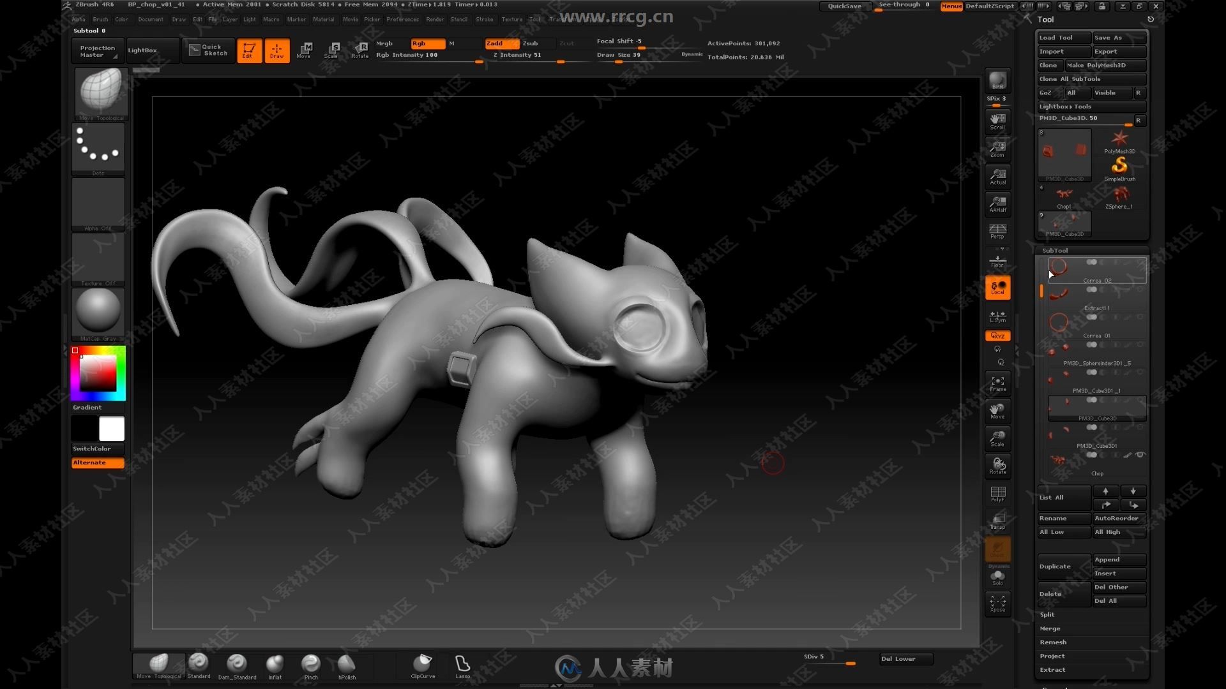Open the Alpha Off picker
Image resolution: width=1226 pixels, height=689 pixels.
(x=98, y=205)
